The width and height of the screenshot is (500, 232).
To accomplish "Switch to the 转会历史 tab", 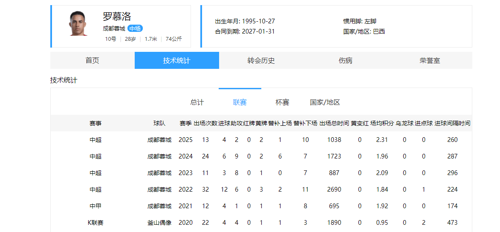I will pyautogui.click(x=261, y=60).
